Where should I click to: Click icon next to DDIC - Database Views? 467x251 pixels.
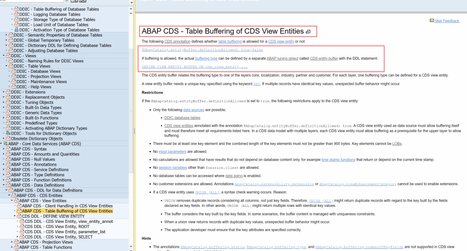(x=14, y=71)
